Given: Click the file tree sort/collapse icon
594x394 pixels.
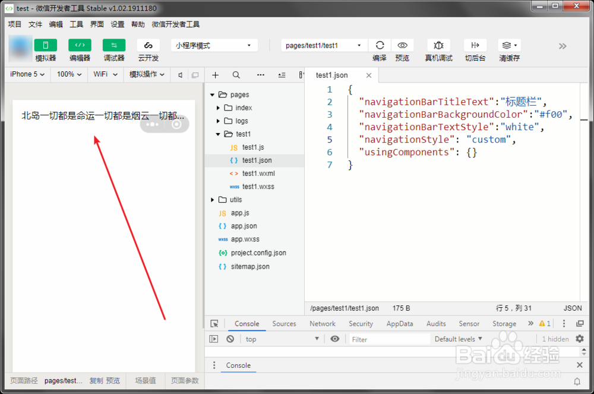Looking at the screenshot, I should [282, 75].
